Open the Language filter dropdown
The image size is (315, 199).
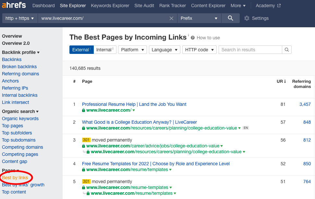coord(164,50)
